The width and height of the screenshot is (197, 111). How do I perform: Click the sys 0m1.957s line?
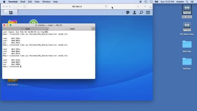(11, 53)
